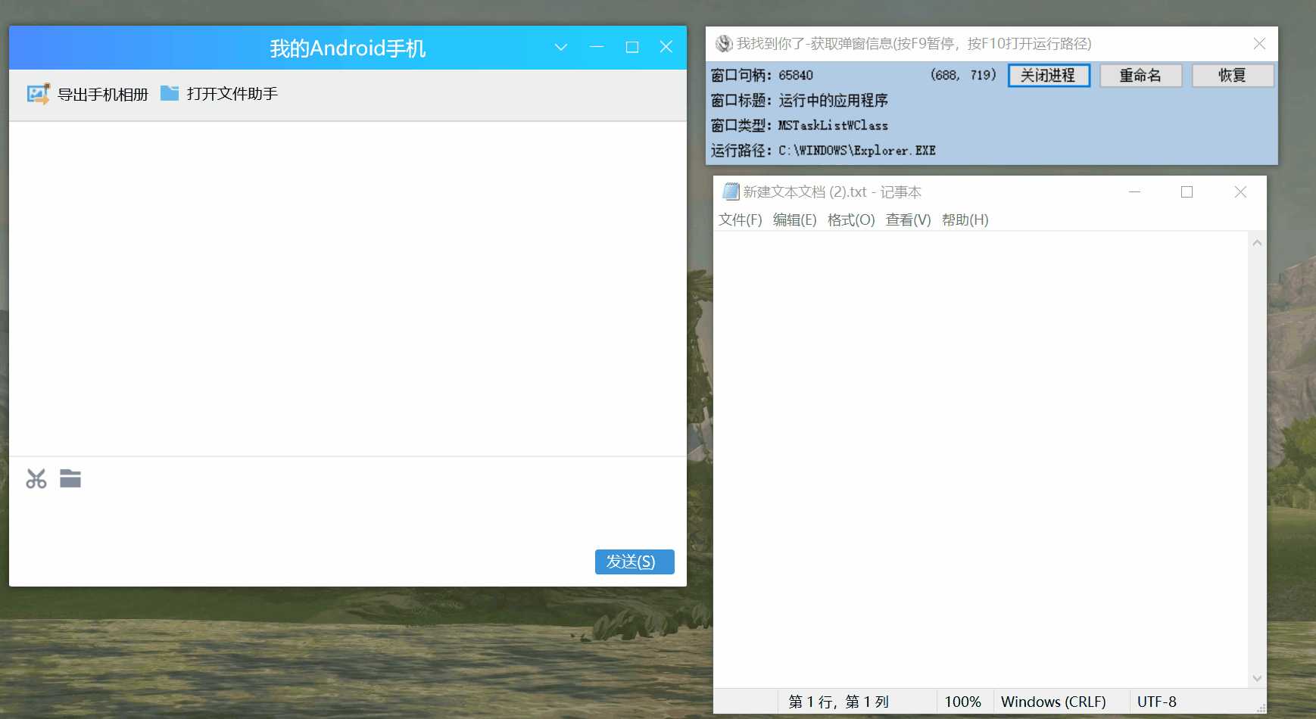Open 编辑(E) menu in Notepad
Screen dimensions: 1316x719
coord(795,220)
